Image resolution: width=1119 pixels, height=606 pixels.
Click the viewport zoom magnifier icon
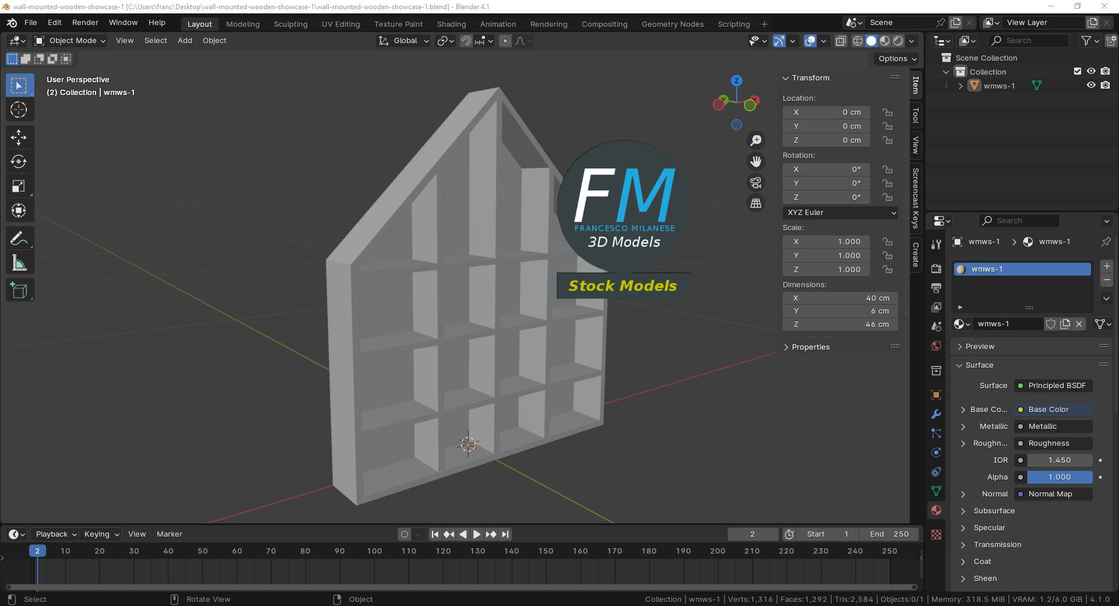pos(756,140)
